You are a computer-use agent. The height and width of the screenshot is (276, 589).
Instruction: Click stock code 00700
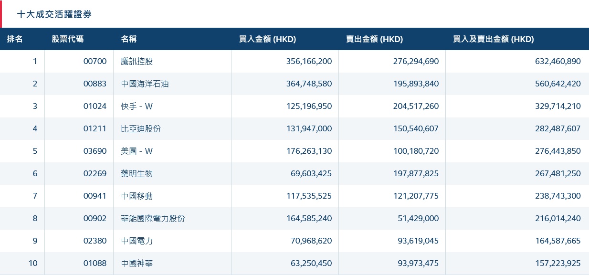(x=95, y=61)
